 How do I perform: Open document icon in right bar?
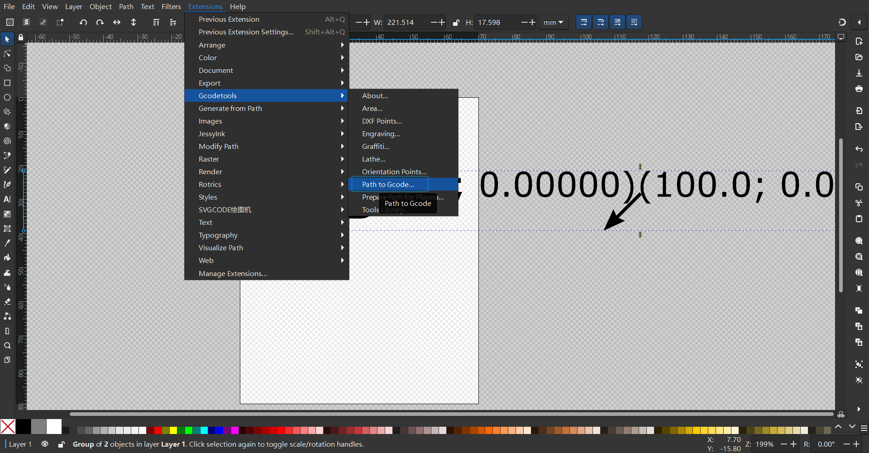[x=859, y=57]
